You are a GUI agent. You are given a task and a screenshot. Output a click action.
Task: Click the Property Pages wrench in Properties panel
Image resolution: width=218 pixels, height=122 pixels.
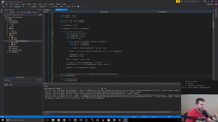(x=11, y=85)
